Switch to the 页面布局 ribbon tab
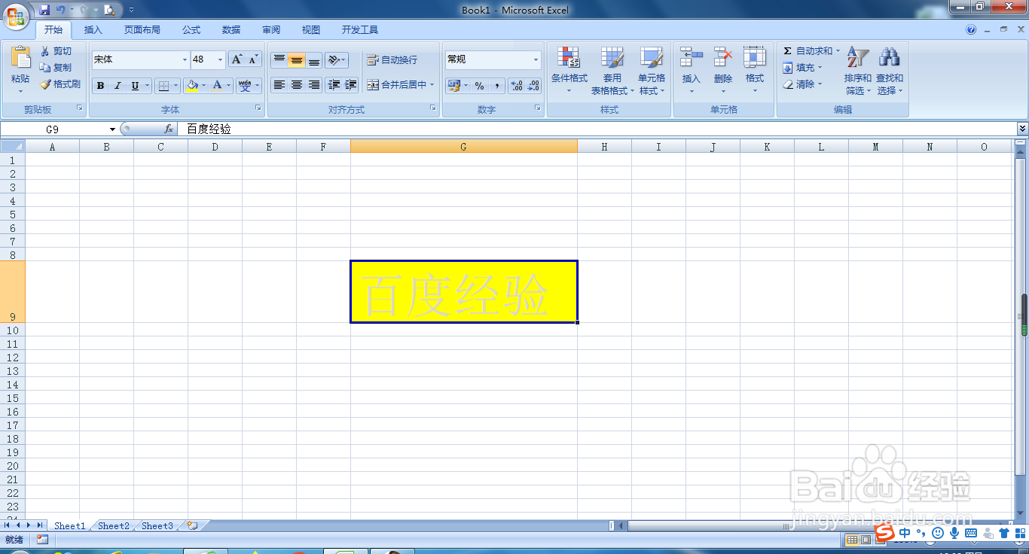 pyautogui.click(x=142, y=30)
